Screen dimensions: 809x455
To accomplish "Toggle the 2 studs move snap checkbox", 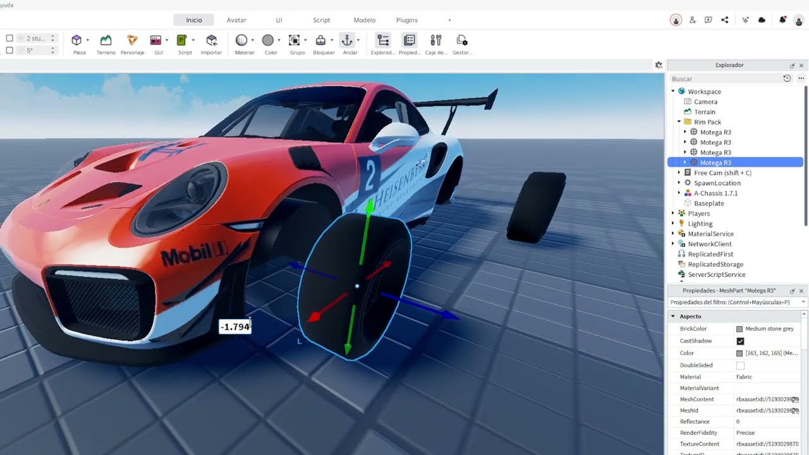I will (9, 39).
